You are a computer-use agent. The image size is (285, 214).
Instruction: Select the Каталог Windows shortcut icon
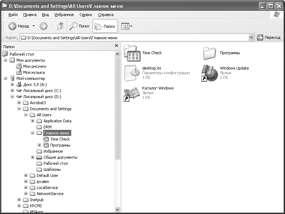tap(131, 93)
